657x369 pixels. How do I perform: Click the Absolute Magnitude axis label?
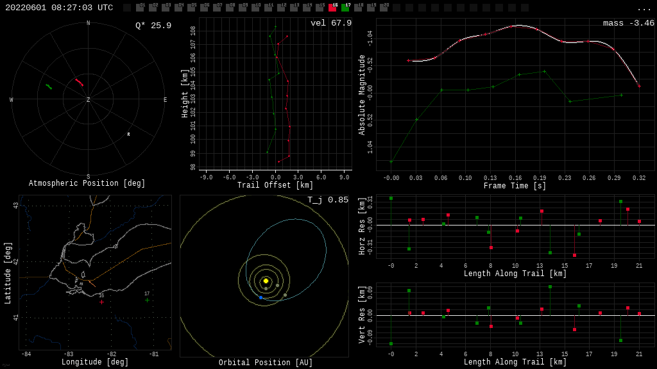coord(362,95)
